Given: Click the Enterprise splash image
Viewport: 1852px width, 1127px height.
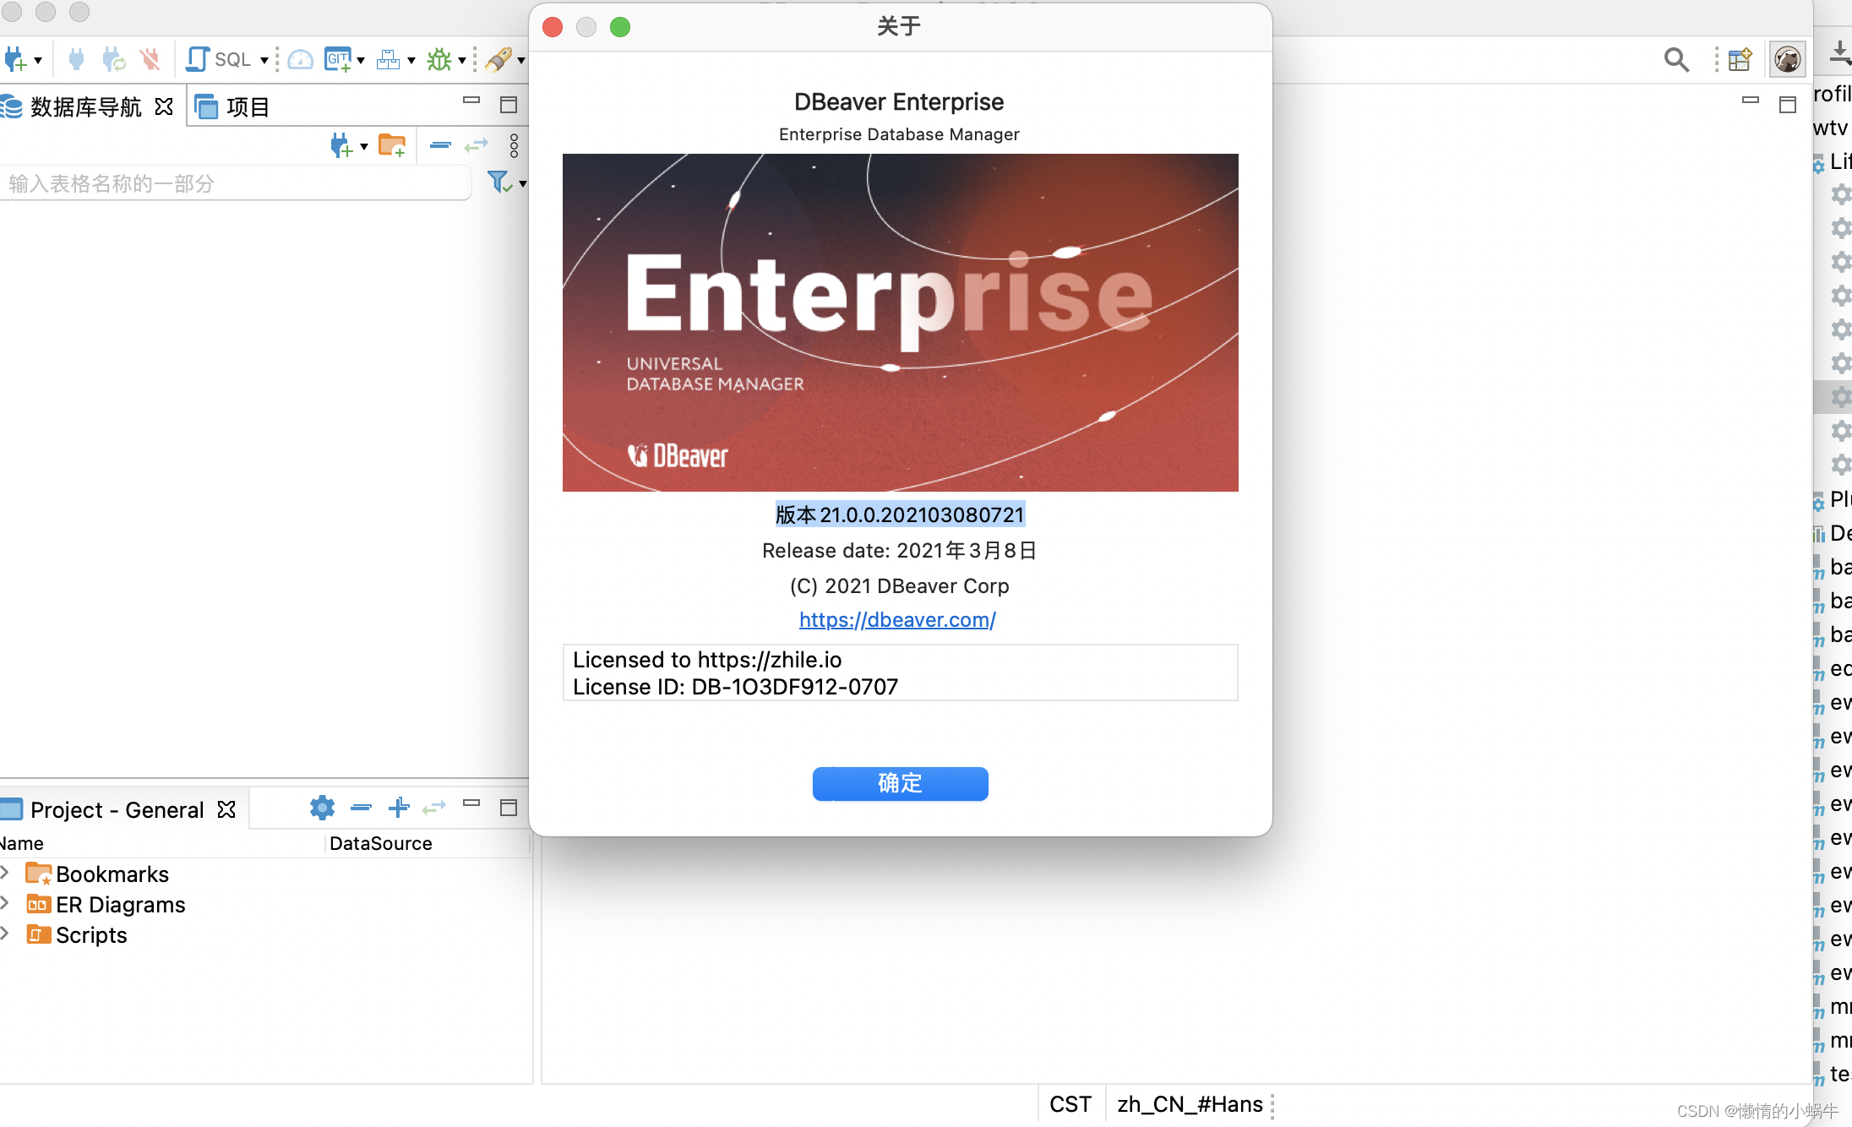Looking at the screenshot, I should [x=900, y=322].
